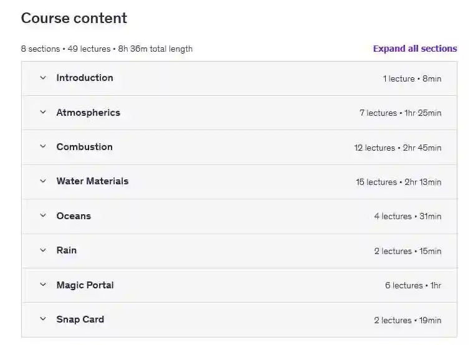473x345 pixels.
Task: Click the chevron beside Atmospherics
Action: pyautogui.click(x=43, y=113)
